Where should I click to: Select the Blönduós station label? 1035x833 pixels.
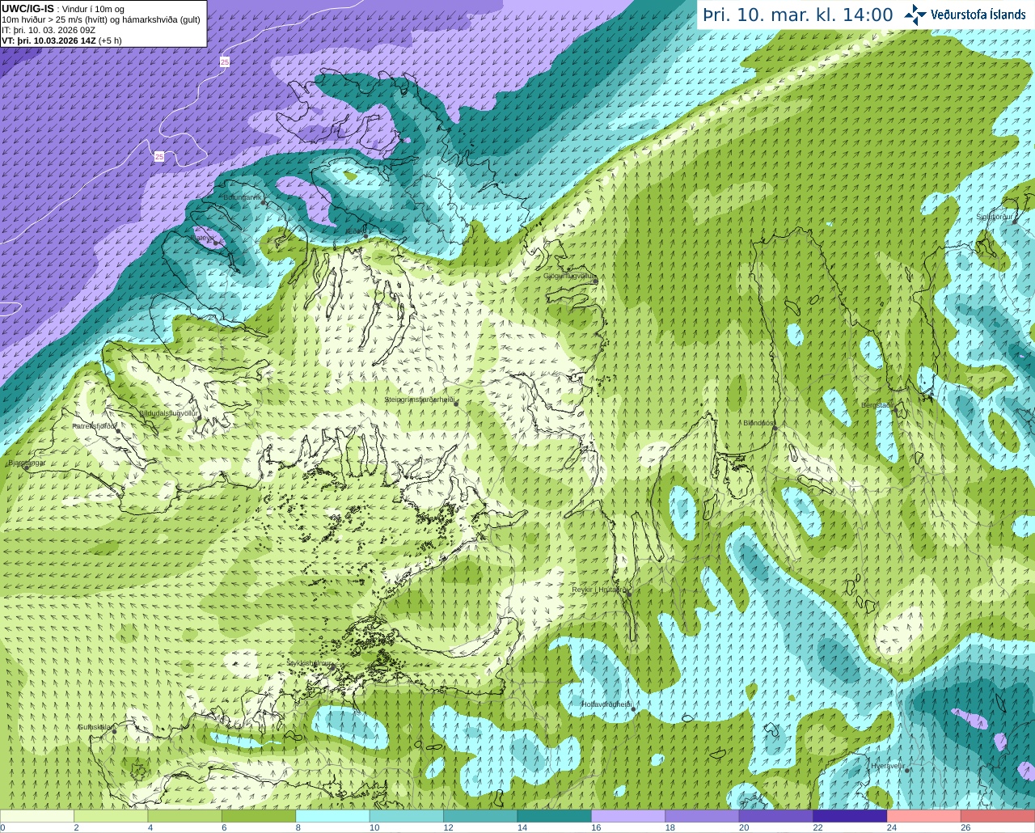pyautogui.click(x=758, y=422)
